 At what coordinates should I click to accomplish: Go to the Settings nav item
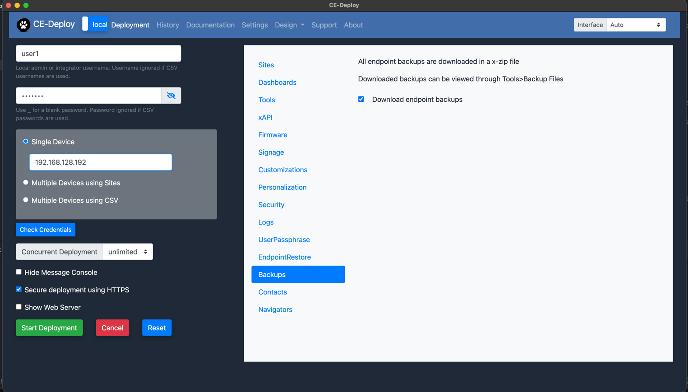coord(254,25)
